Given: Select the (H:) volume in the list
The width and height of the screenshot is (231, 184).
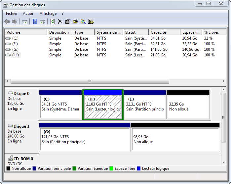Looking at the screenshot, I should (16, 55).
